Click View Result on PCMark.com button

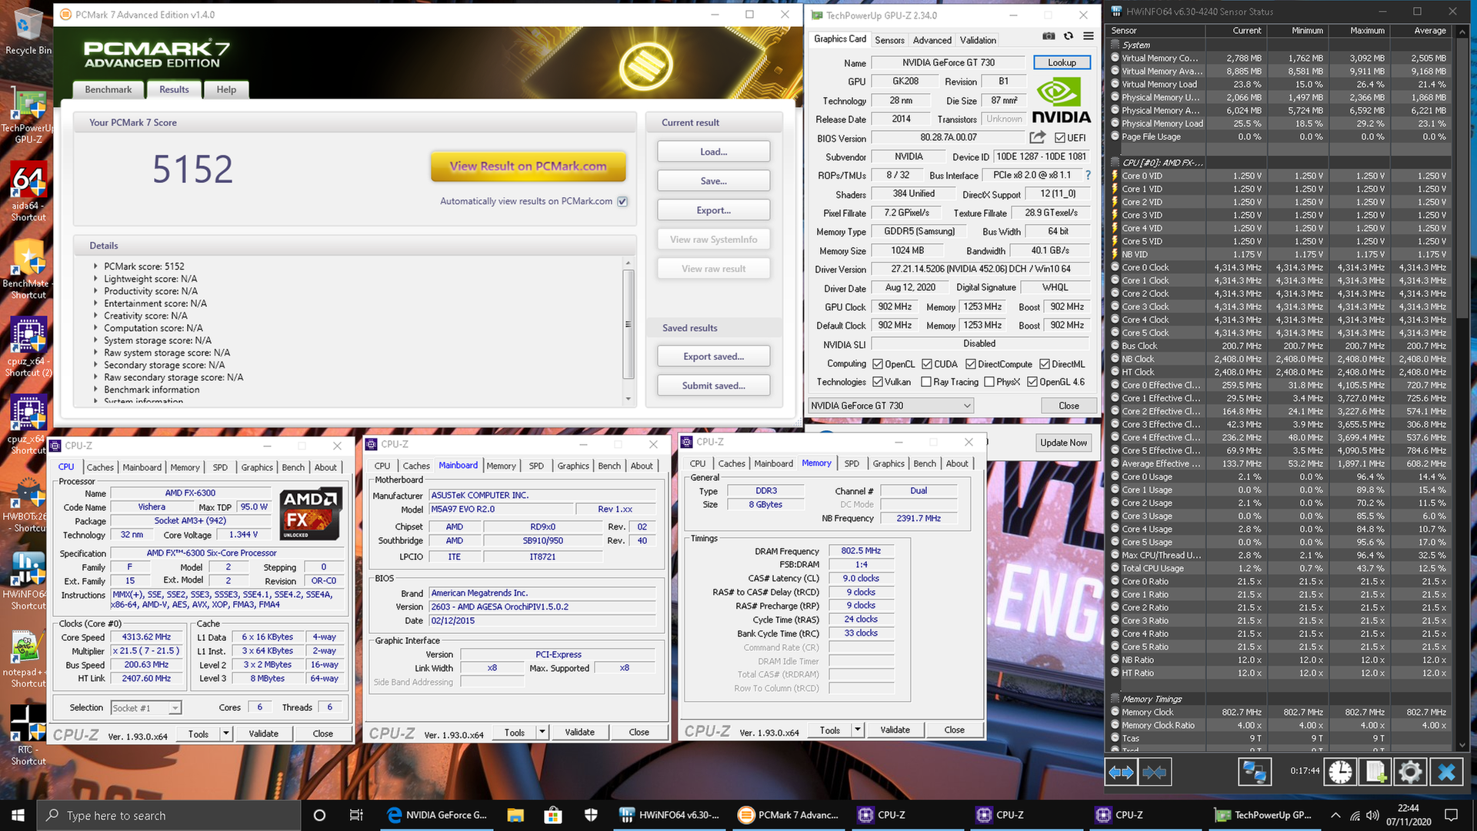tap(528, 166)
